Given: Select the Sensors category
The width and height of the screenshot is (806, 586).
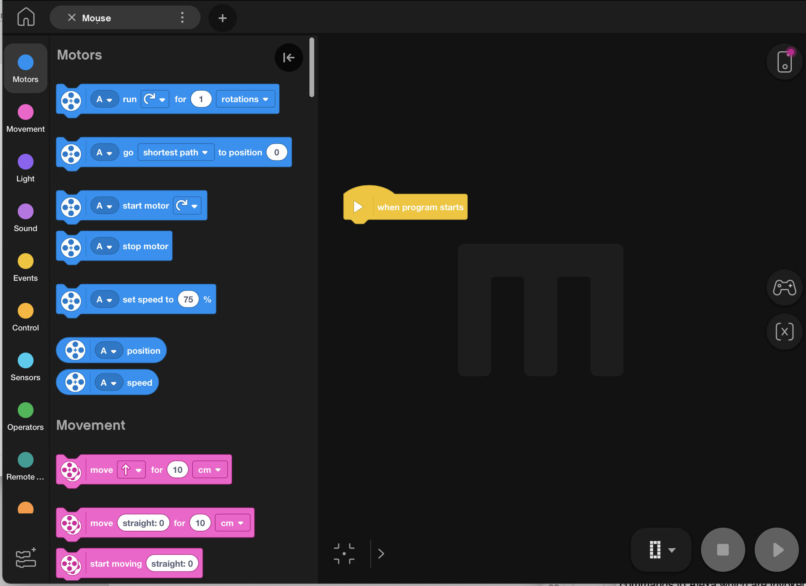Looking at the screenshot, I should (26, 367).
